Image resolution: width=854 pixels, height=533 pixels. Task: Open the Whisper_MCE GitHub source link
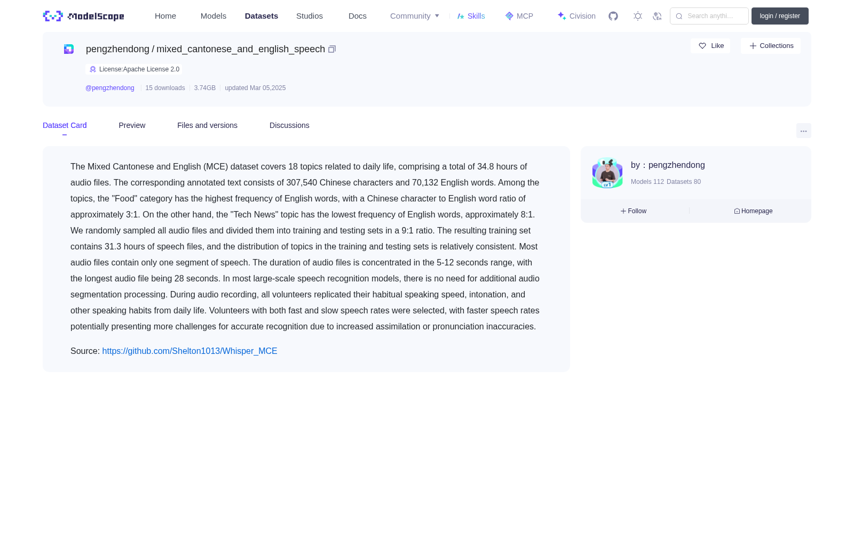pyautogui.click(x=189, y=351)
